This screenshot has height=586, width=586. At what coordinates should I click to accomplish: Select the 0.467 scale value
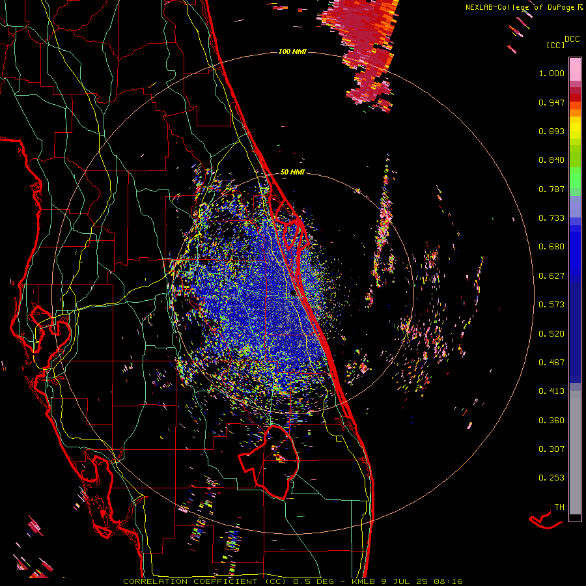click(x=551, y=363)
